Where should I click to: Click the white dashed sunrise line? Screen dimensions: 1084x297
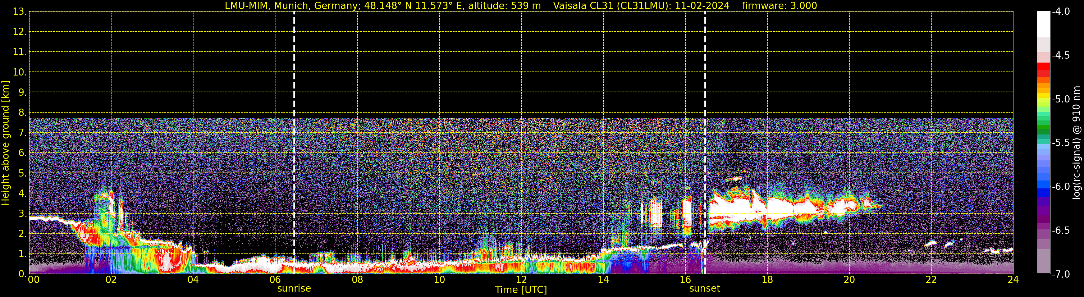point(294,63)
